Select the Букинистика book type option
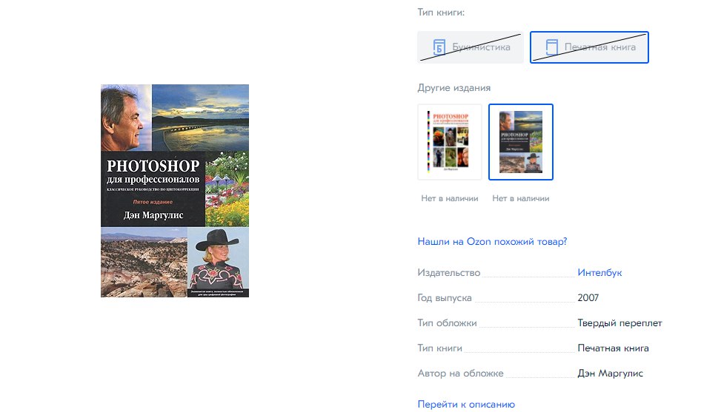 coord(470,47)
